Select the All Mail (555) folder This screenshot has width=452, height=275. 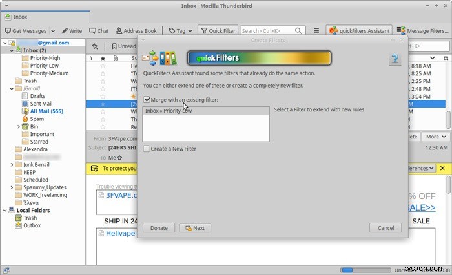pyautogui.click(x=46, y=111)
